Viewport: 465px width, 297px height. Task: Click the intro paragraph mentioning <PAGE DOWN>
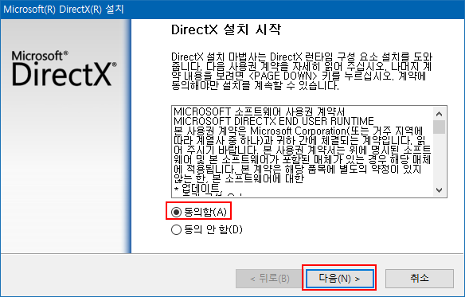302,71
